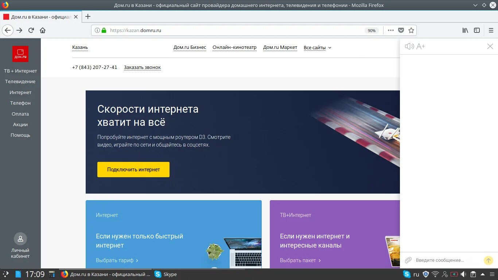
Task: Open the shield icon in system tray
Action: (x=425, y=274)
